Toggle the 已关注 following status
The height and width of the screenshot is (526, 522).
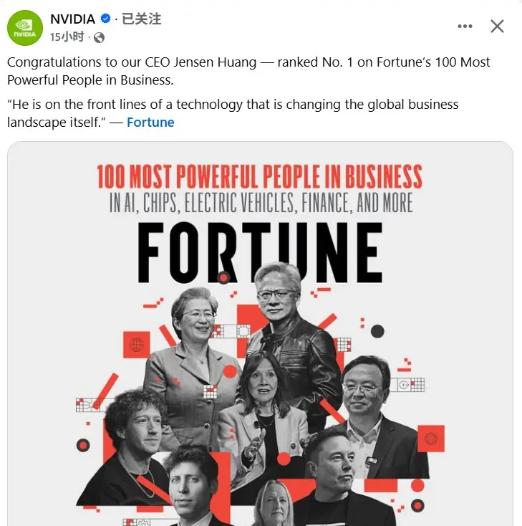[141, 19]
